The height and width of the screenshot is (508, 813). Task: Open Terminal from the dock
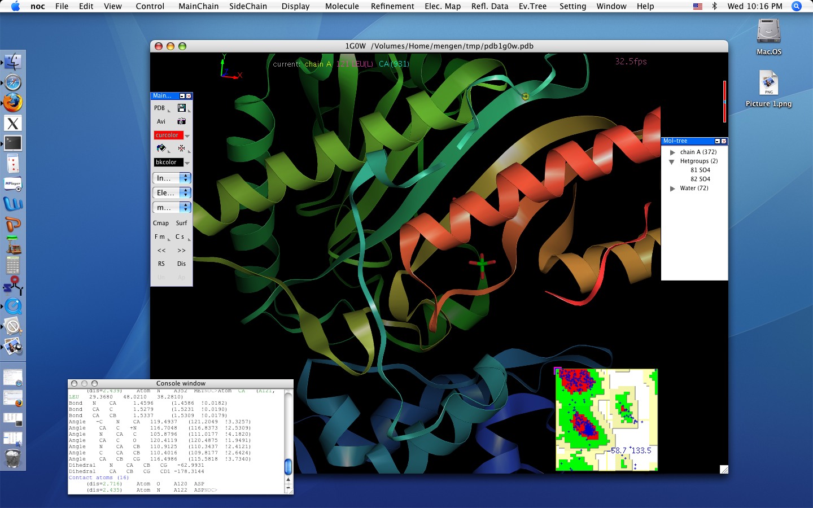13,143
